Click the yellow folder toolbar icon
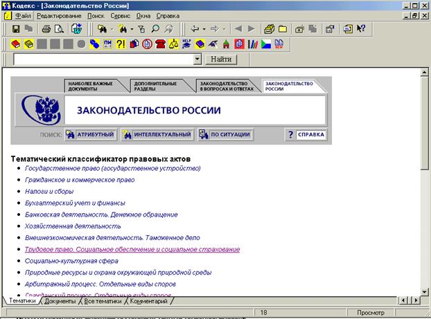The width and height of the screenshot is (431, 319). 283,29
